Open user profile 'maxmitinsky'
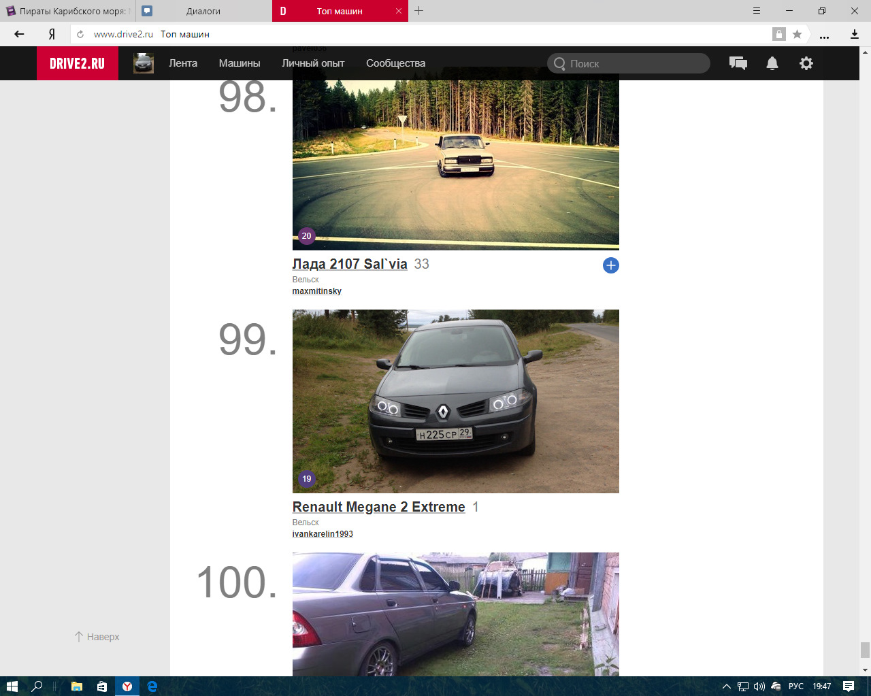871x696 pixels. pyautogui.click(x=317, y=291)
